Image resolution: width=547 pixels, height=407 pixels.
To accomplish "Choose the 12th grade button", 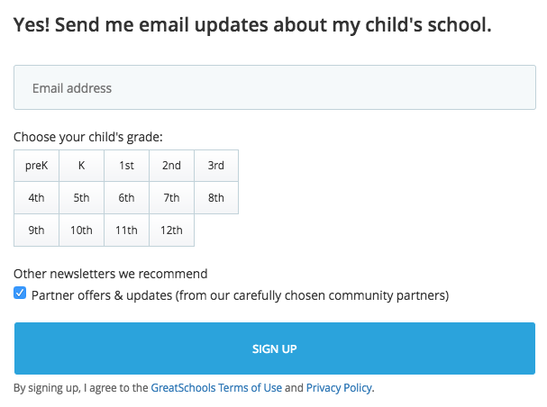I will pyautogui.click(x=171, y=231).
